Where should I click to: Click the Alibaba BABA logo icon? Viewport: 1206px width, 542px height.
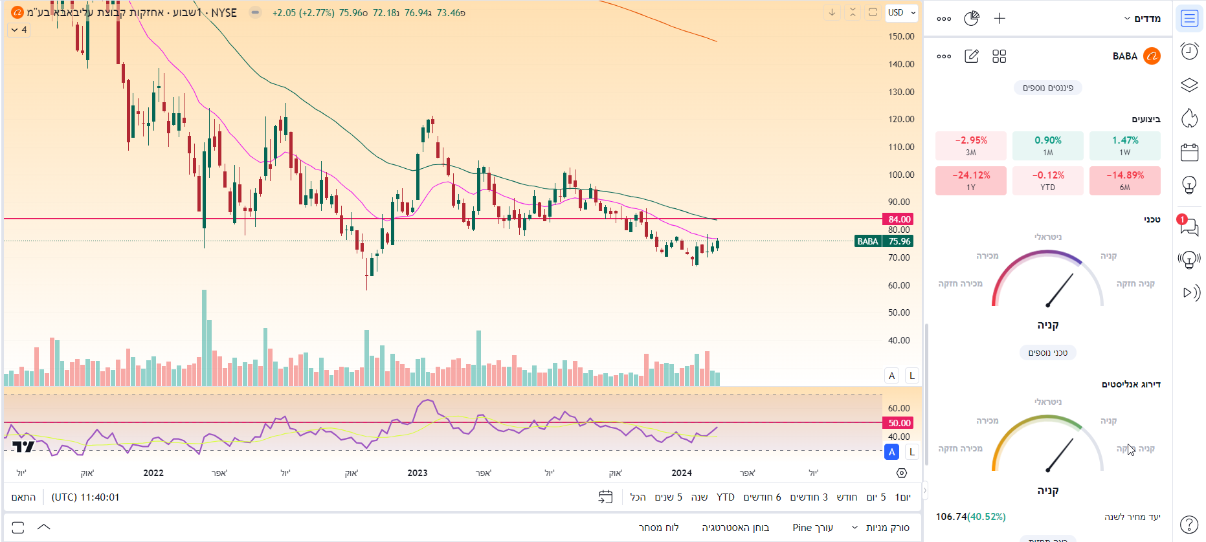1152,56
